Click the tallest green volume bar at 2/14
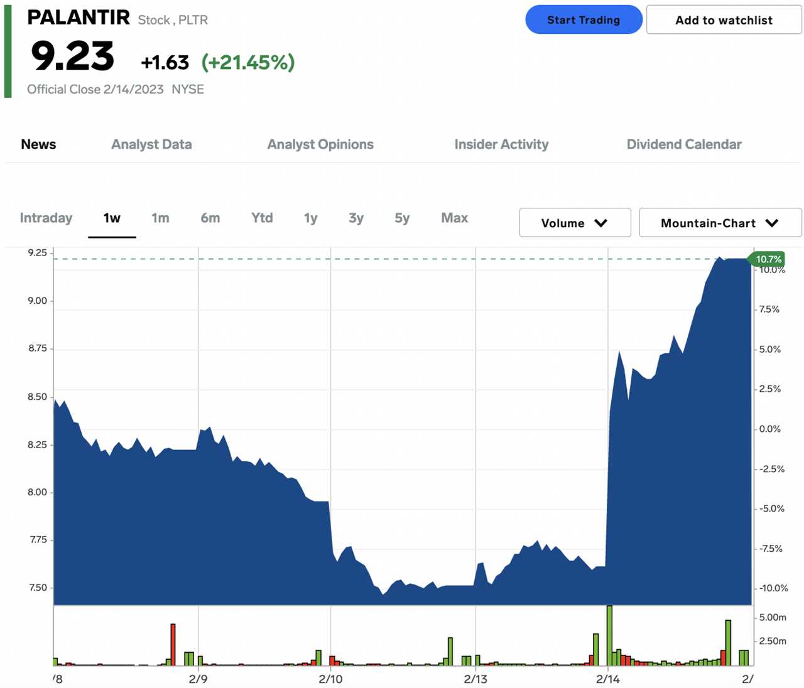Viewport: 804px width, 688px height. tap(609, 635)
